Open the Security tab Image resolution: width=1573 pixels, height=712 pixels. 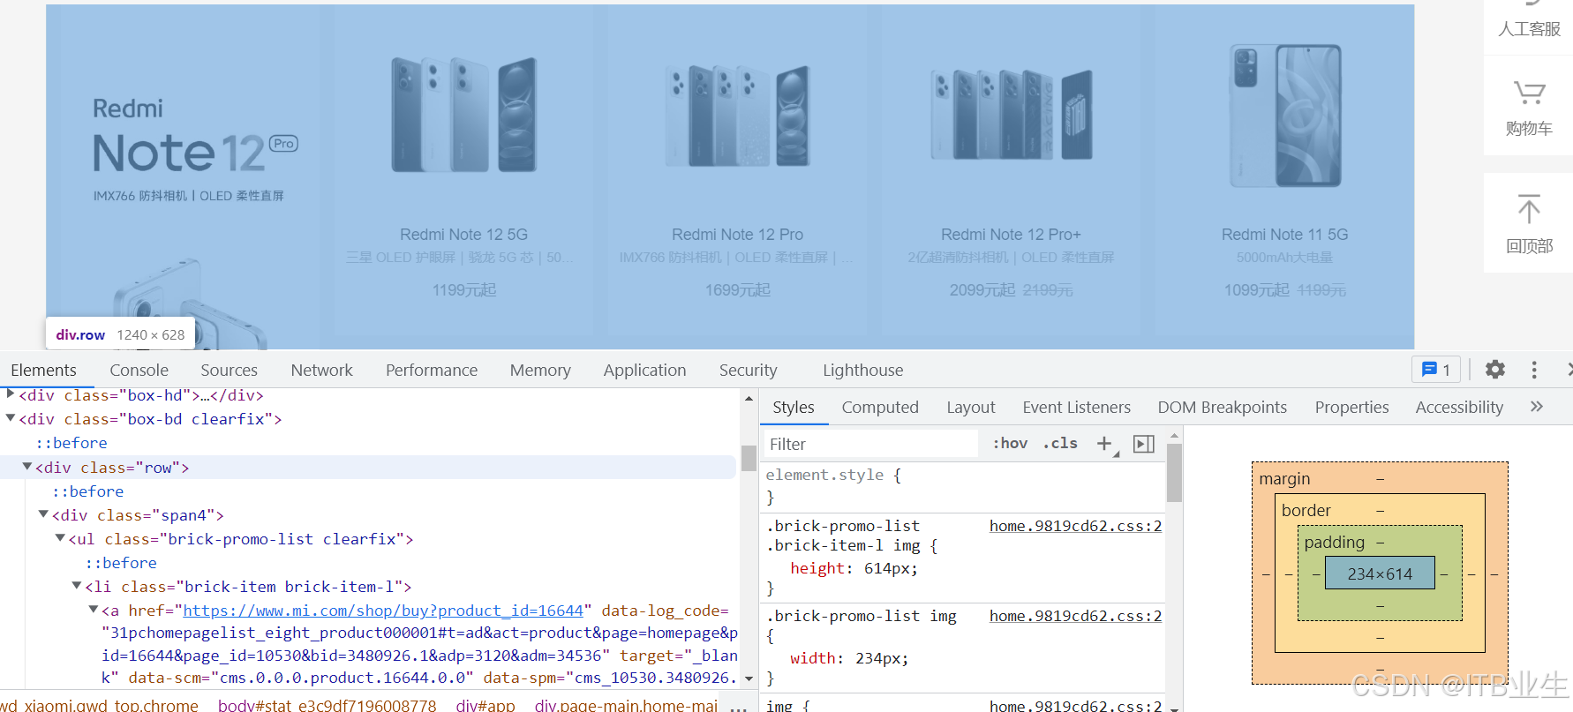[x=748, y=370]
